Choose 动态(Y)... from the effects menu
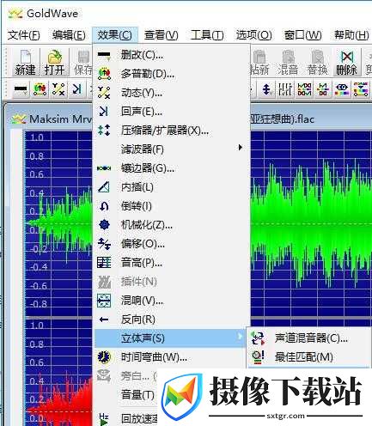 pyautogui.click(x=171, y=93)
